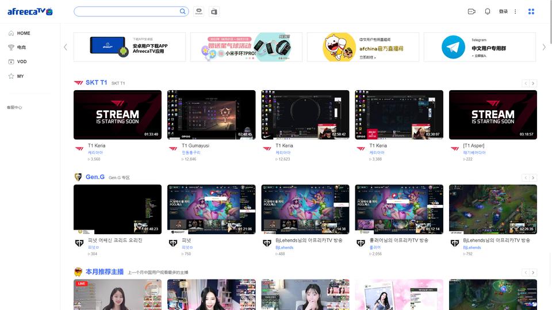This screenshot has width=552, height=310.
Task: Click T1 avatar beside T1 Gumayusi
Action: pyautogui.click(x=173, y=149)
